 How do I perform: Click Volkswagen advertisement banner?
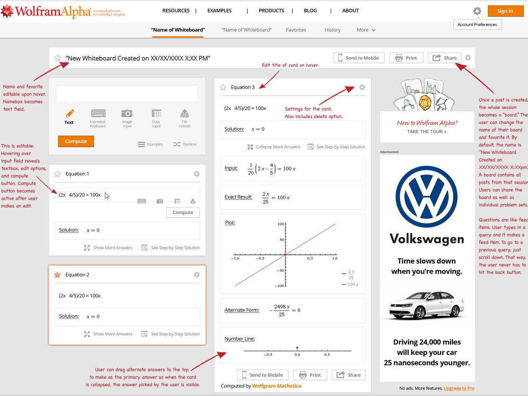[427, 268]
